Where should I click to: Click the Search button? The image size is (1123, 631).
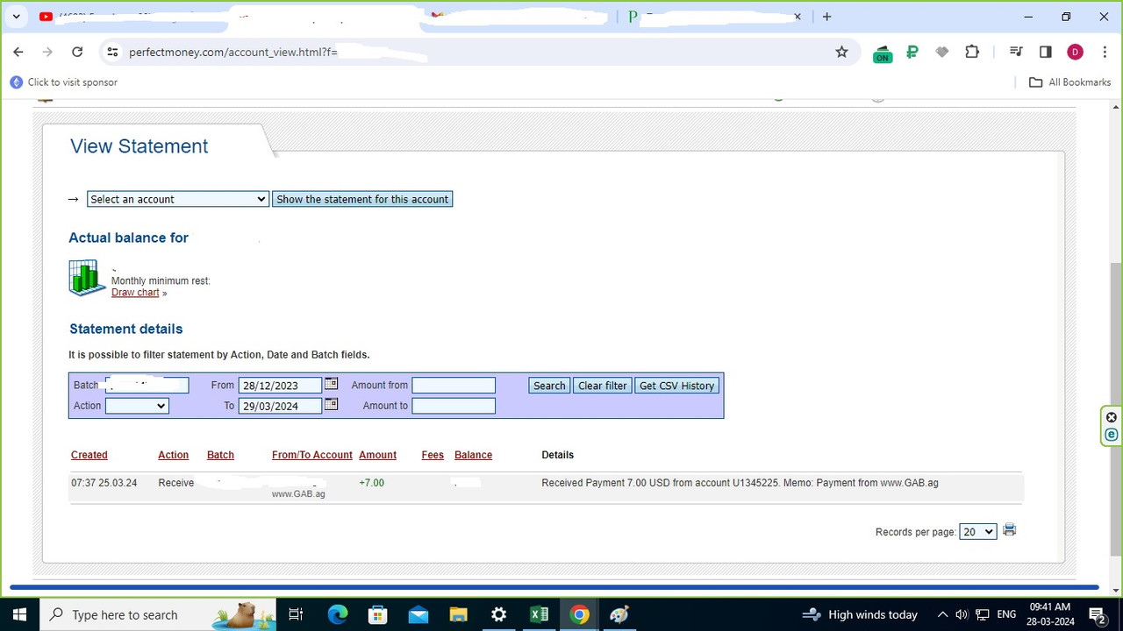tap(549, 386)
